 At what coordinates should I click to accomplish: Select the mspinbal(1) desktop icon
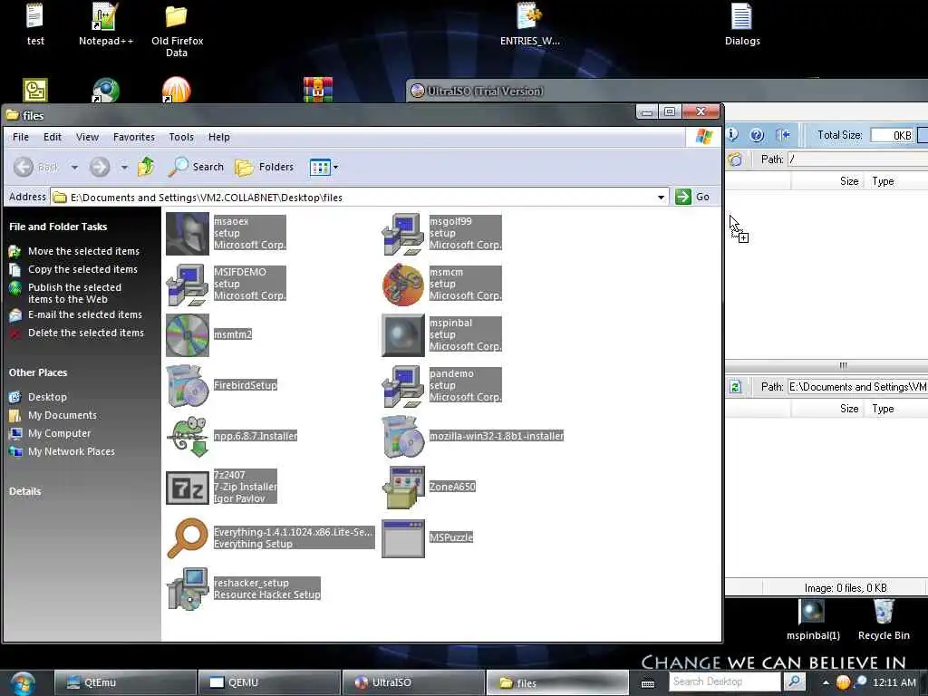pyautogui.click(x=813, y=620)
